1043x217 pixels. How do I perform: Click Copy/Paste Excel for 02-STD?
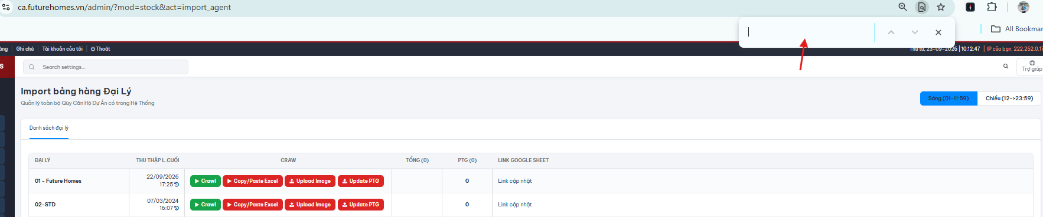pos(253,205)
